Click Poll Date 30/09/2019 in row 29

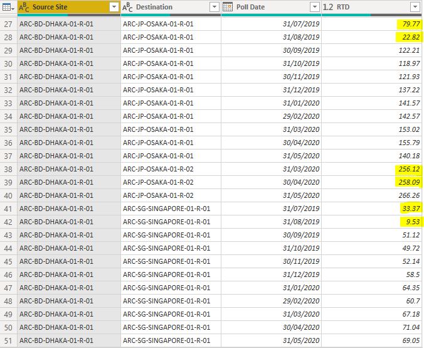301,50
